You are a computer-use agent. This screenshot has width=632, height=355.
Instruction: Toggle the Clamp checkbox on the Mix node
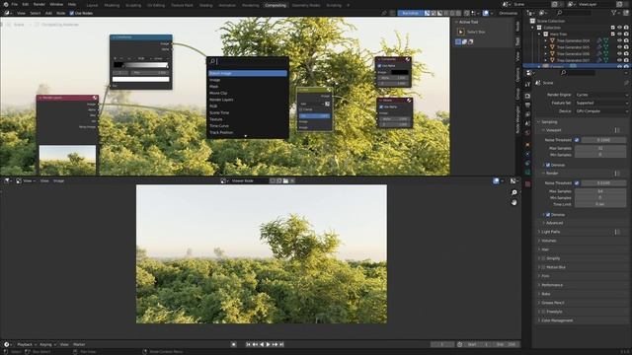click(x=300, y=109)
